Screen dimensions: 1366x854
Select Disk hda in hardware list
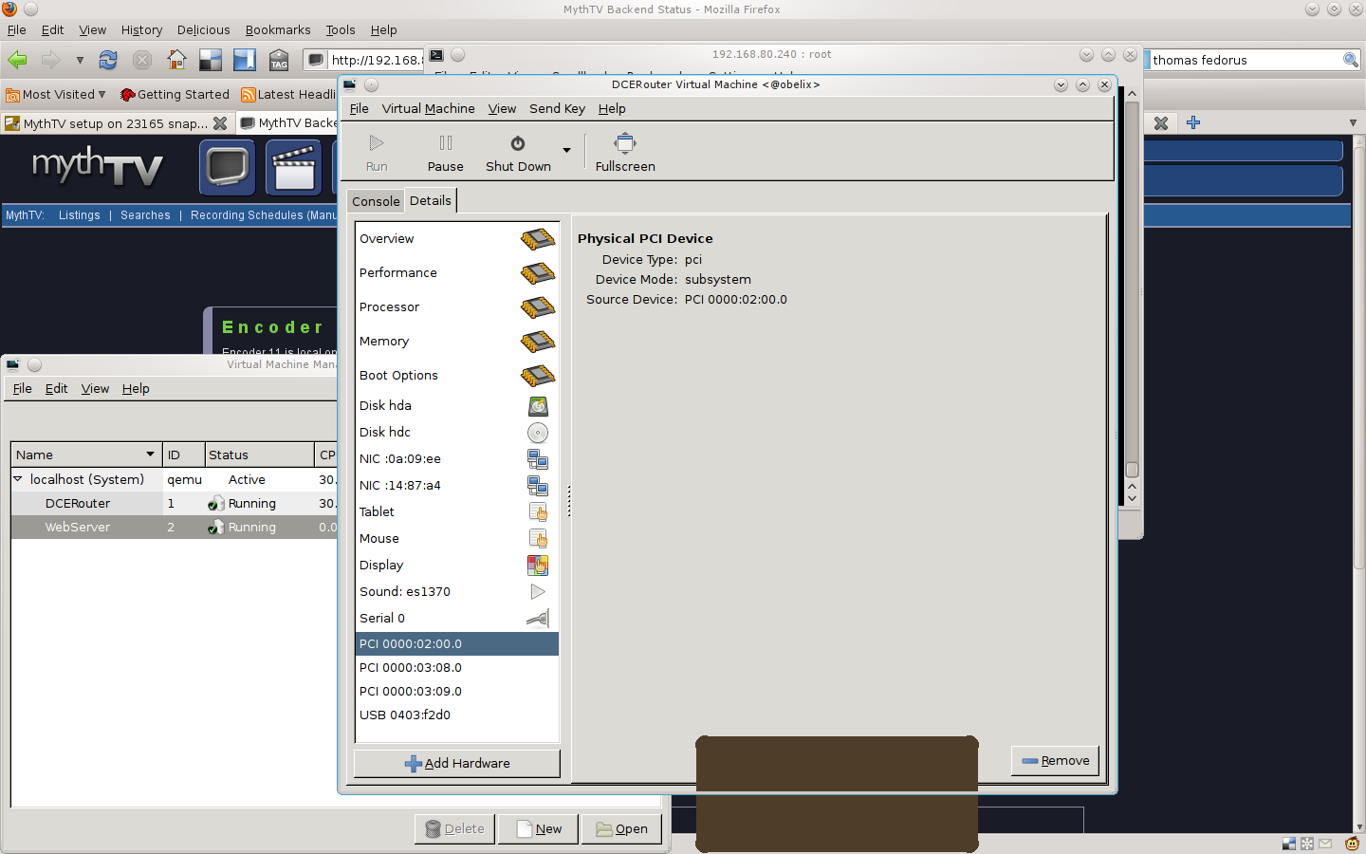[456, 406]
